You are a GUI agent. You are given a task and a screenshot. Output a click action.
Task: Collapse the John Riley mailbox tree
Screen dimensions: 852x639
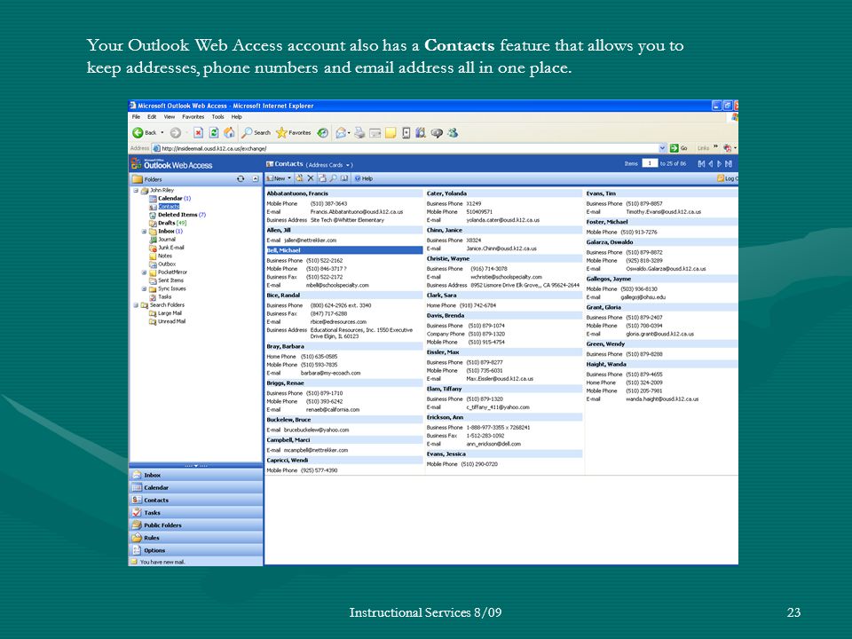[136, 190]
